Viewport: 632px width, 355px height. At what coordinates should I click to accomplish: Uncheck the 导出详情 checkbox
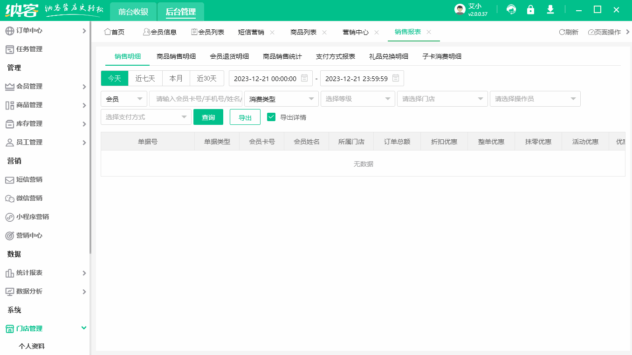(271, 117)
